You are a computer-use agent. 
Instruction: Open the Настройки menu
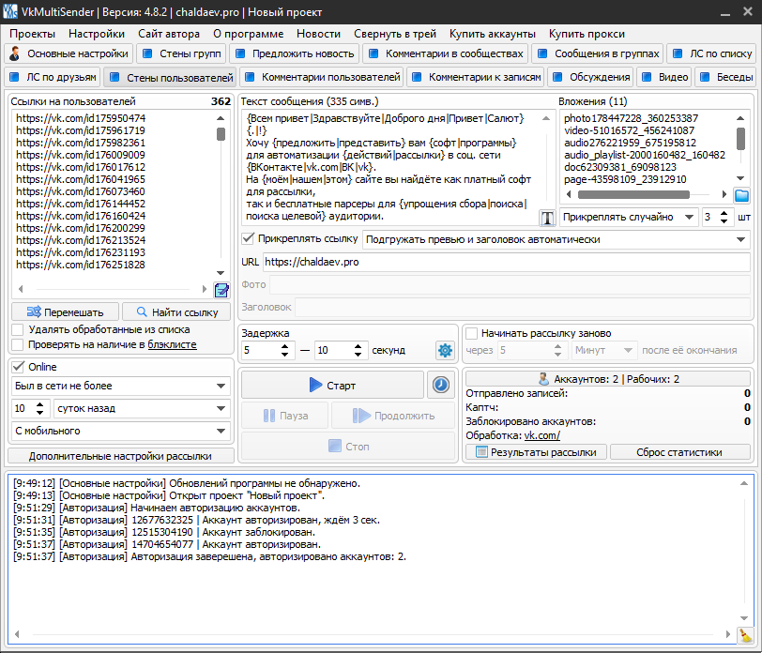coord(97,33)
